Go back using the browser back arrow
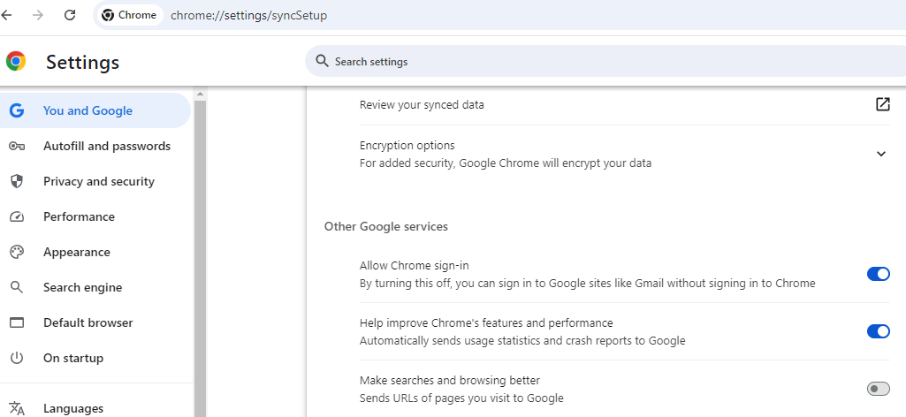 pyautogui.click(x=8, y=15)
